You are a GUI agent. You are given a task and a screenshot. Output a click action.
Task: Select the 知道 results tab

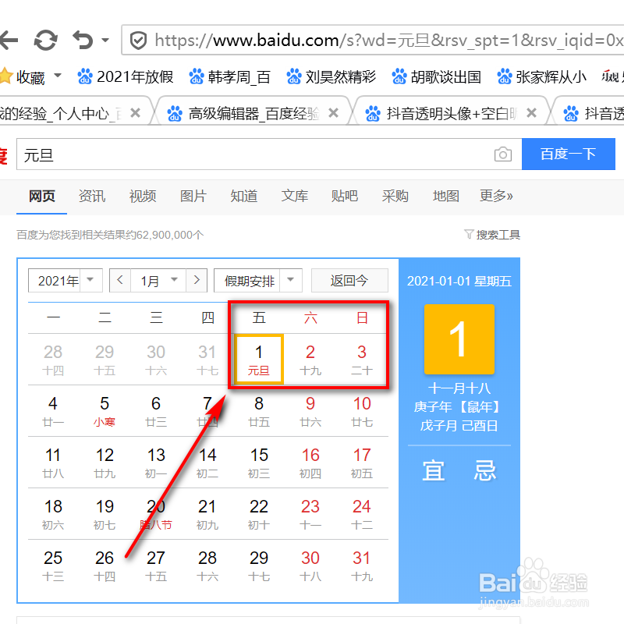coord(243,196)
